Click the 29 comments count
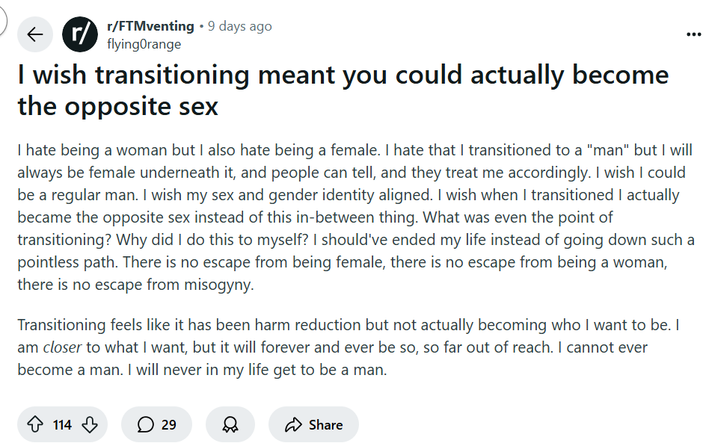The width and height of the screenshot is (706, 446). pyautogui.click(x=169, y=425)
